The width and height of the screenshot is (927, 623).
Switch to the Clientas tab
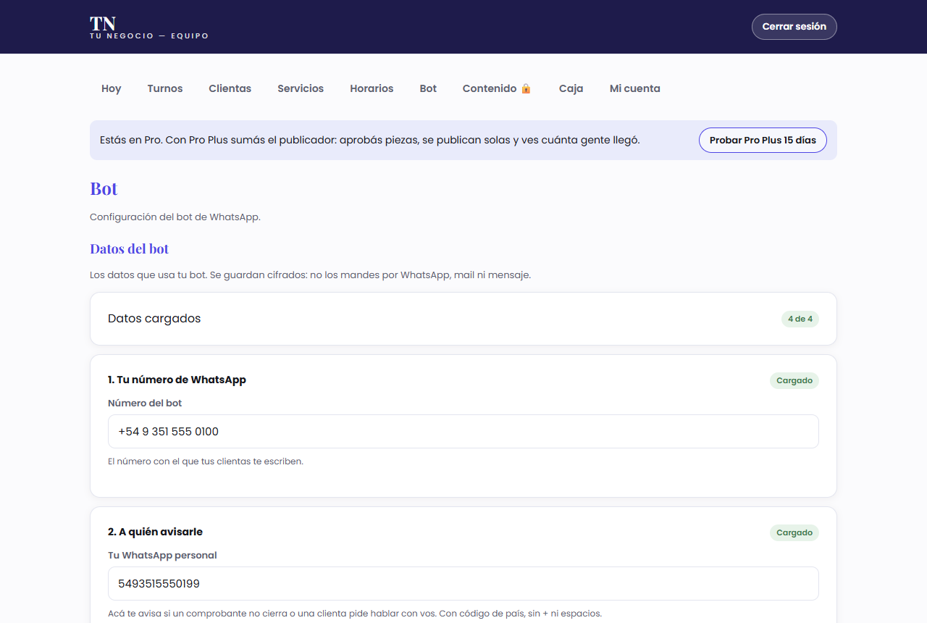230,88
